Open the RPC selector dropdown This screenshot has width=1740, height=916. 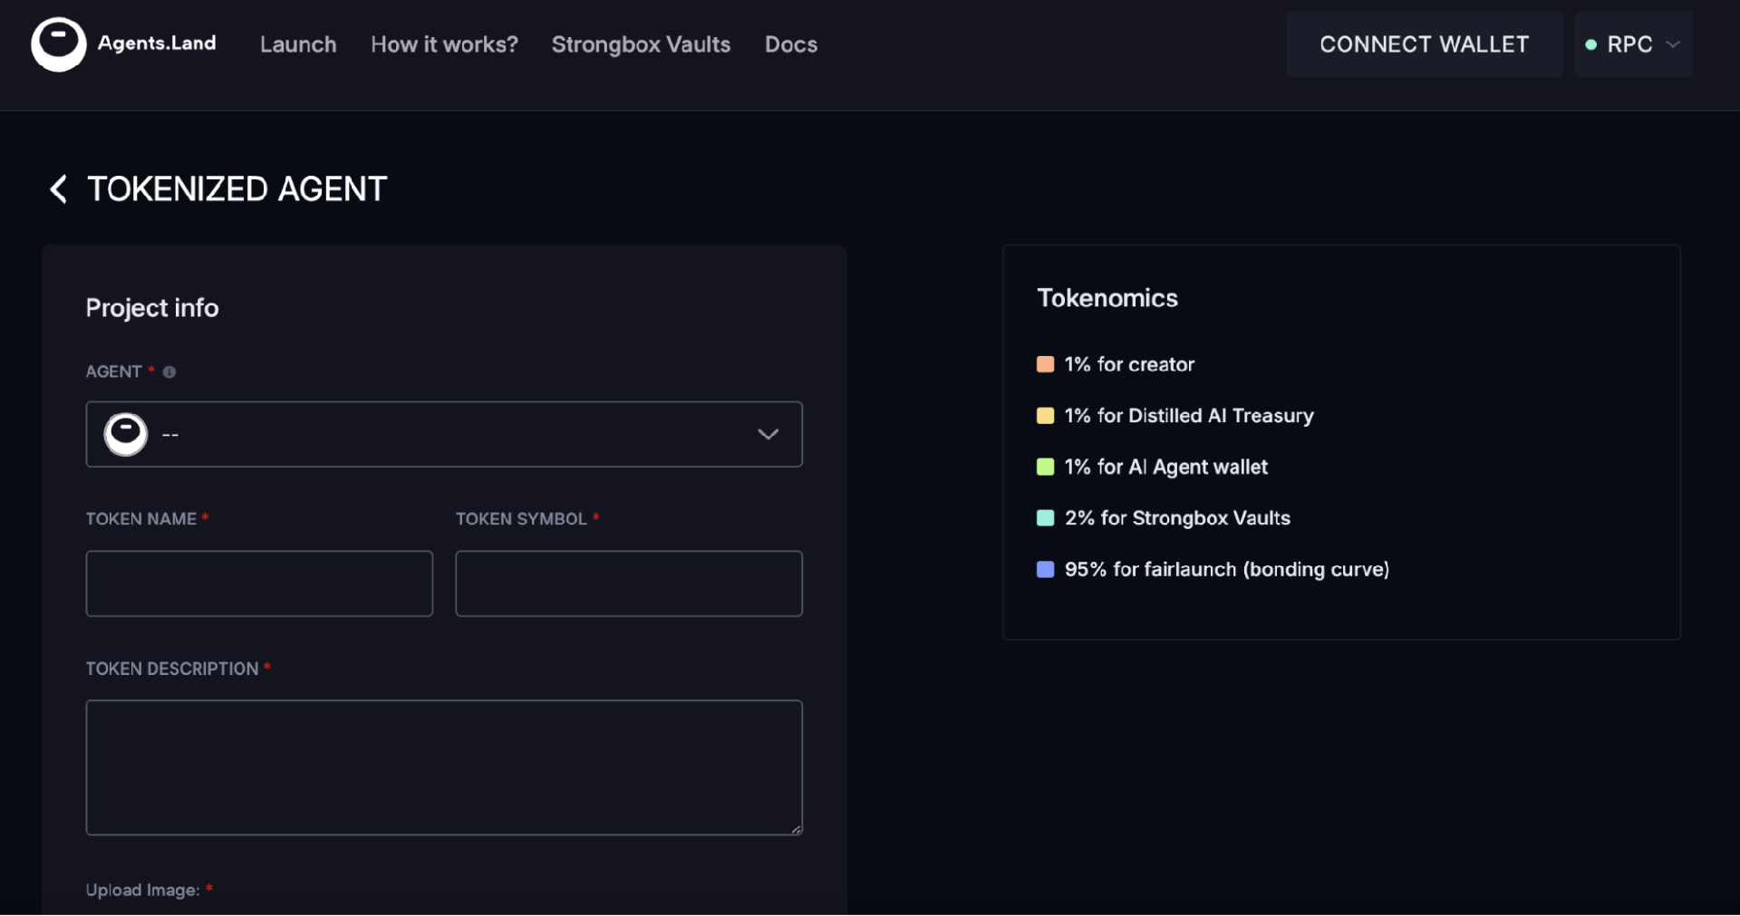1633,44
